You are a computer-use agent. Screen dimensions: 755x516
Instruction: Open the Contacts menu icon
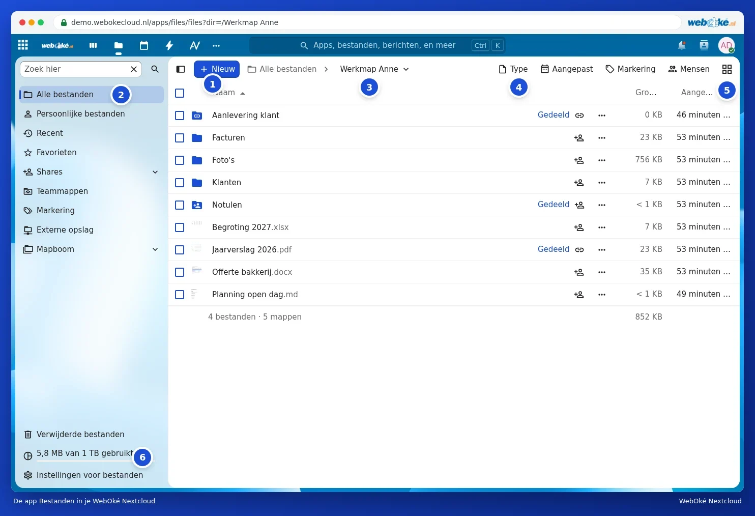pyautogui.click(x=704, y=45)
